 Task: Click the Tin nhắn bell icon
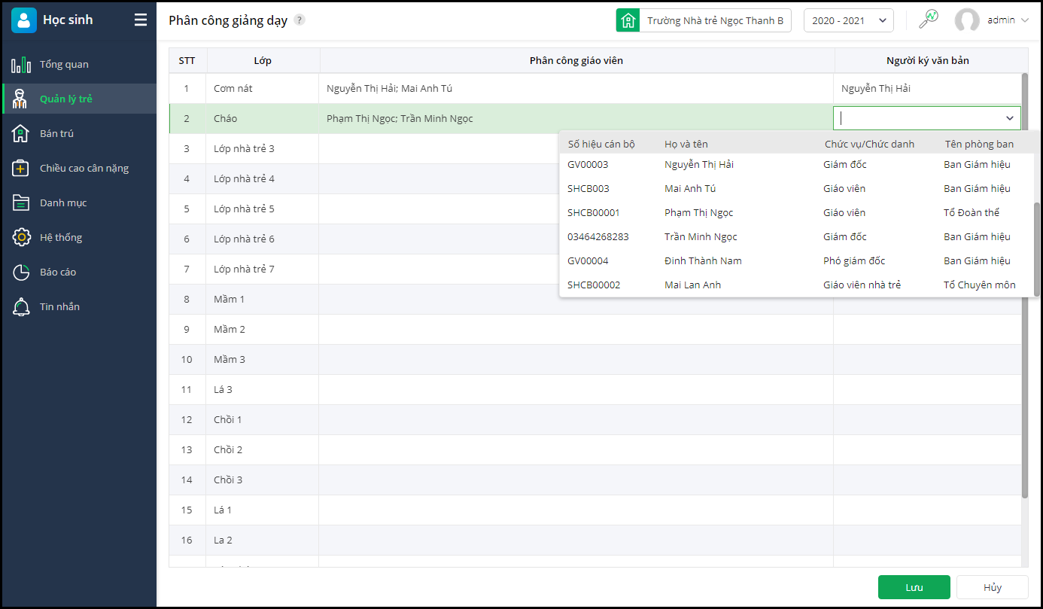click(21, 307)
